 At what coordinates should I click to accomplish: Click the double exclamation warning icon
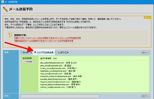10,35
